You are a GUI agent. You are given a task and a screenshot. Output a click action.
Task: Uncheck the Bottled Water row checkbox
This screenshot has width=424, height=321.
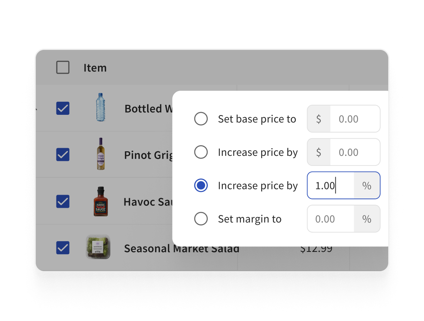tap(63, 108)
